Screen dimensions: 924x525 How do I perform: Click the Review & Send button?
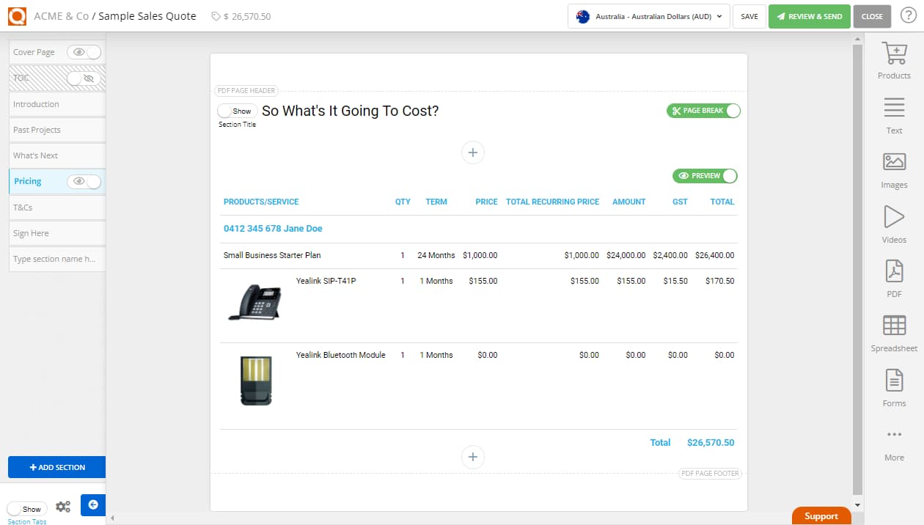click(x=809, y=16)
